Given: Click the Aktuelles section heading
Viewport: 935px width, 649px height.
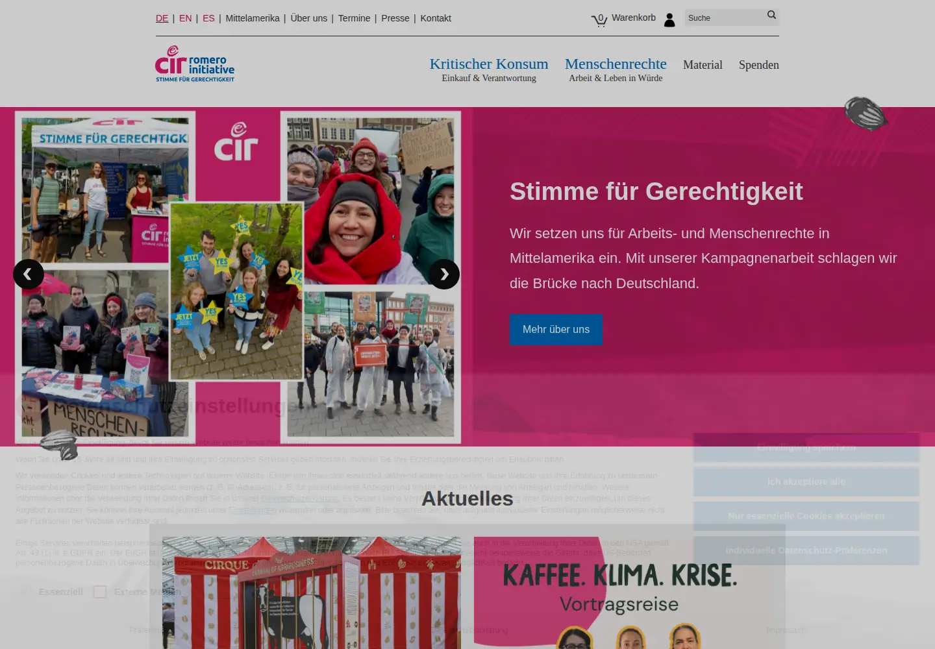Looking at the screenshot, I should (x=467, y=498).
